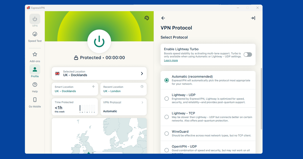Click the Protected • 00:00:00 status text
This screenshot has height=159, width=303.
(103, 58)
